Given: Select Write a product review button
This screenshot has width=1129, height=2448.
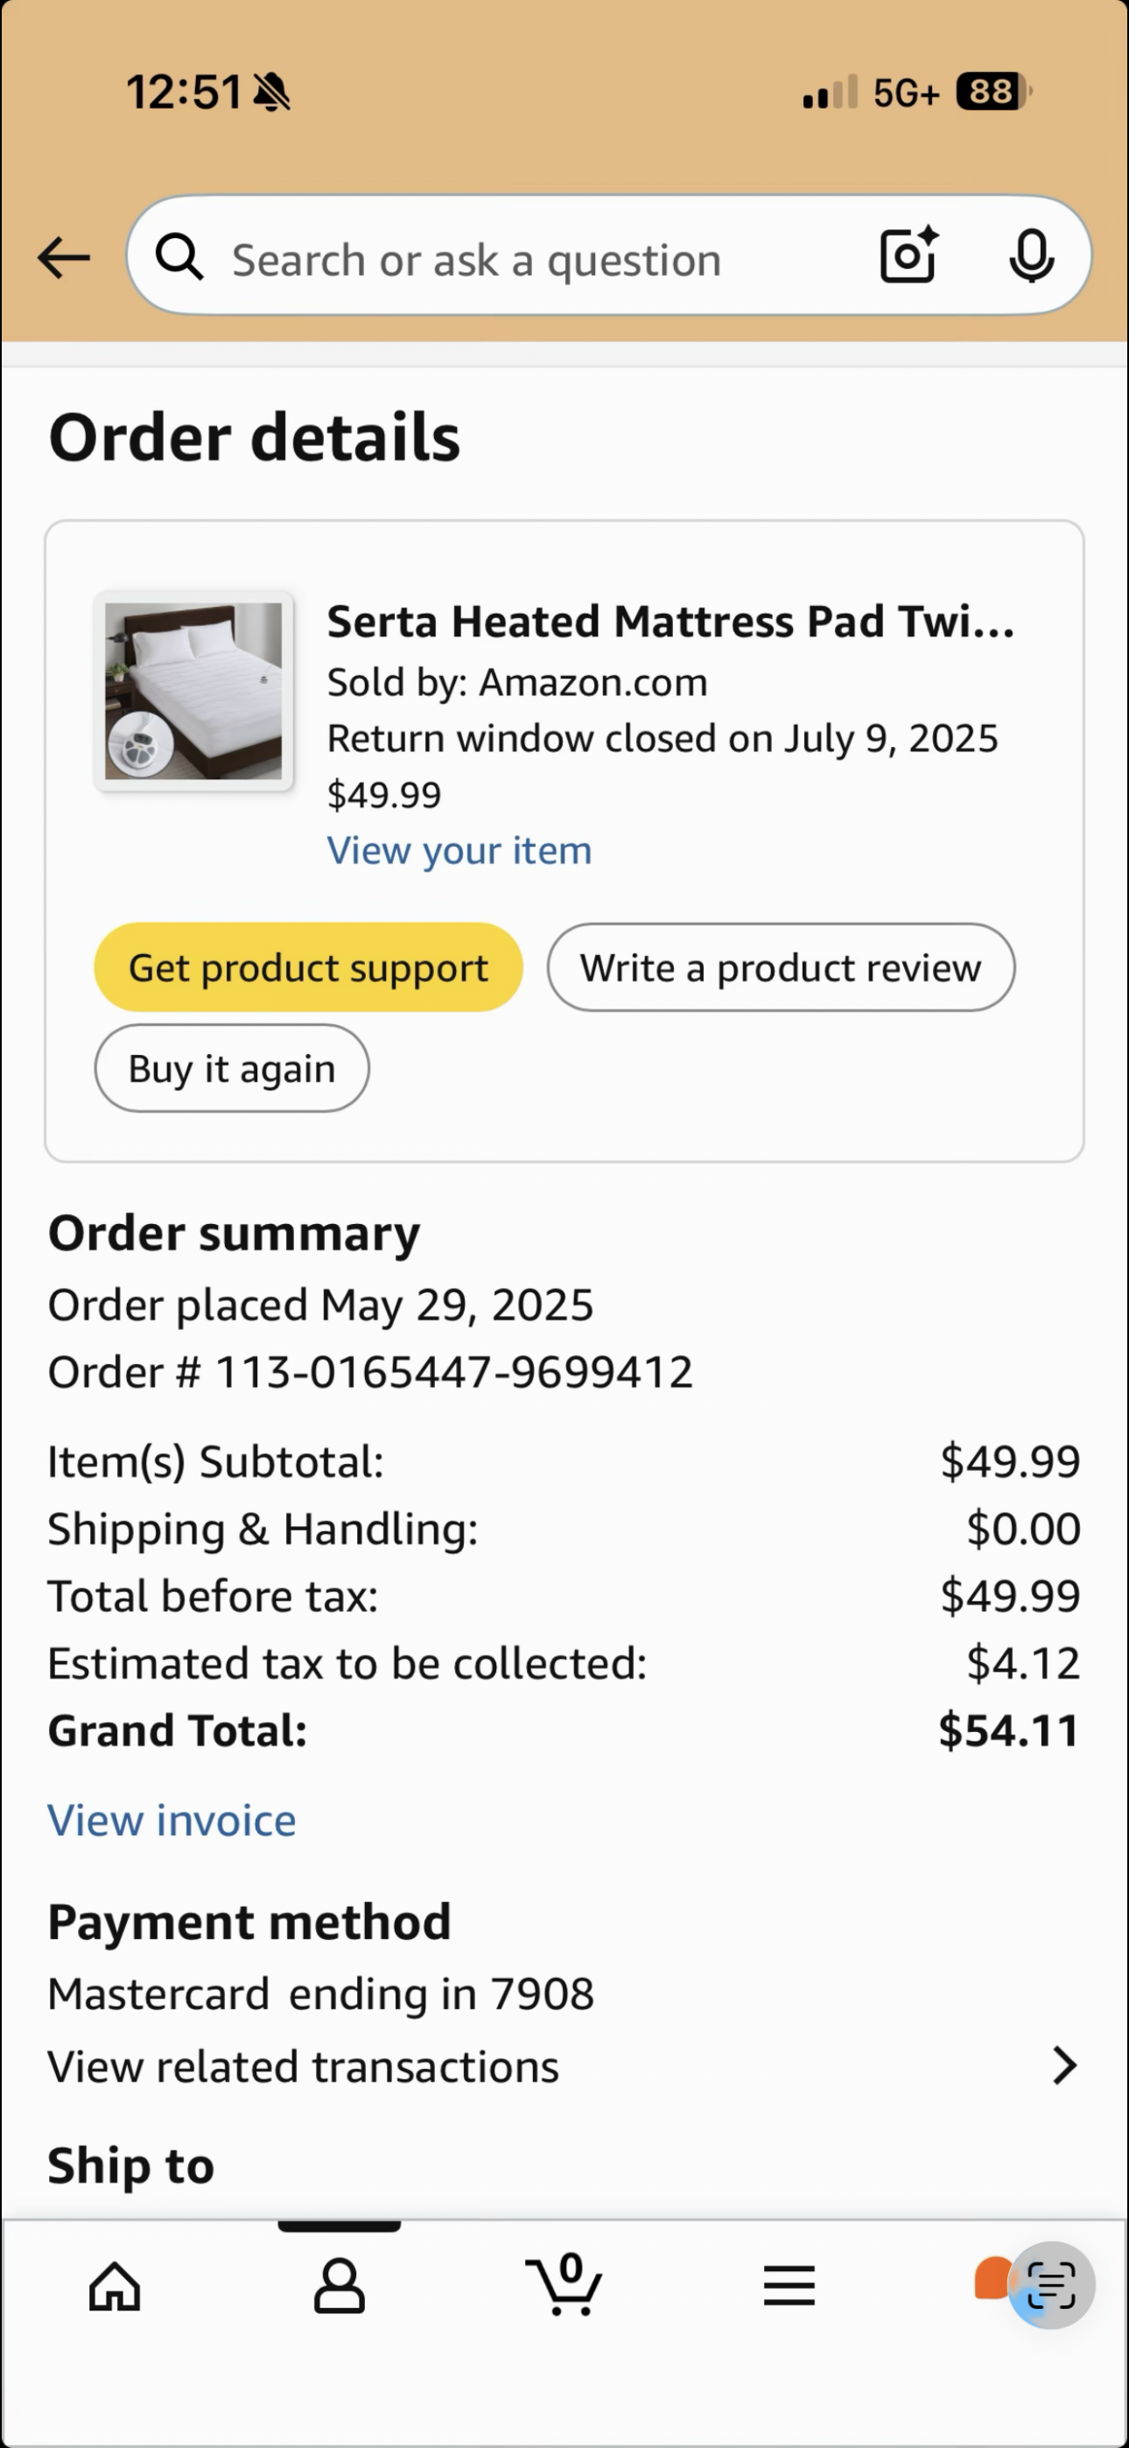Looking at the screenshot, I should pos(780,967).
